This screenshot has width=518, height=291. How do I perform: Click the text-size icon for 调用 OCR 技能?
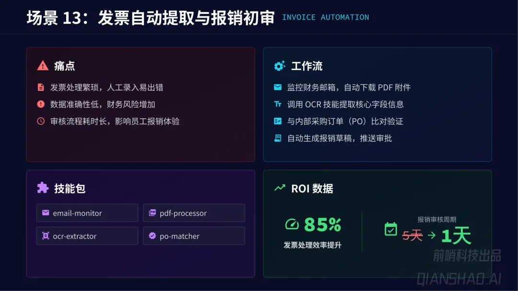277,104
